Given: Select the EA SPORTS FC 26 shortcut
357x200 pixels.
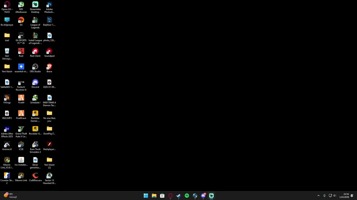Looking at the screenshot, I should point(21,39).
